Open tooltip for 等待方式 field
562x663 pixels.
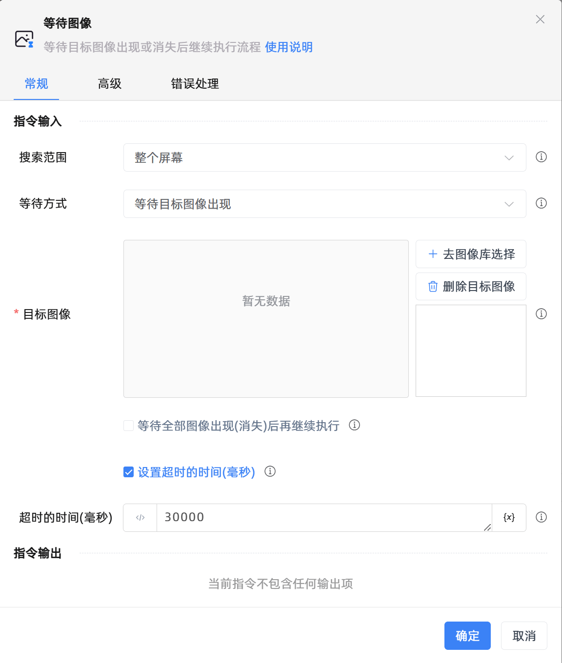click(541, 204)
